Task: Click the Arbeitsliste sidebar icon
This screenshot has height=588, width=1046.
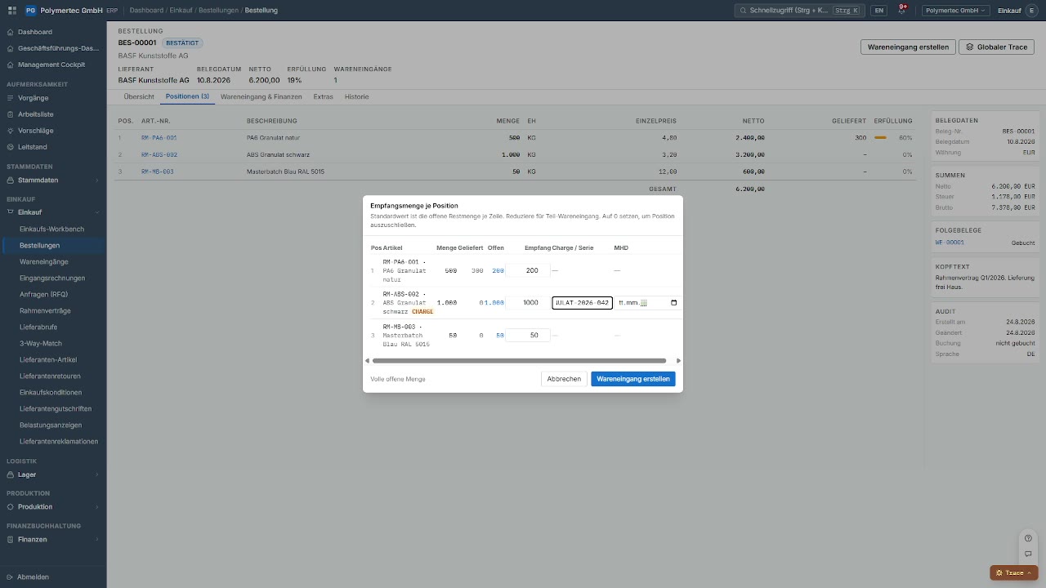Action: click(10, 114)
